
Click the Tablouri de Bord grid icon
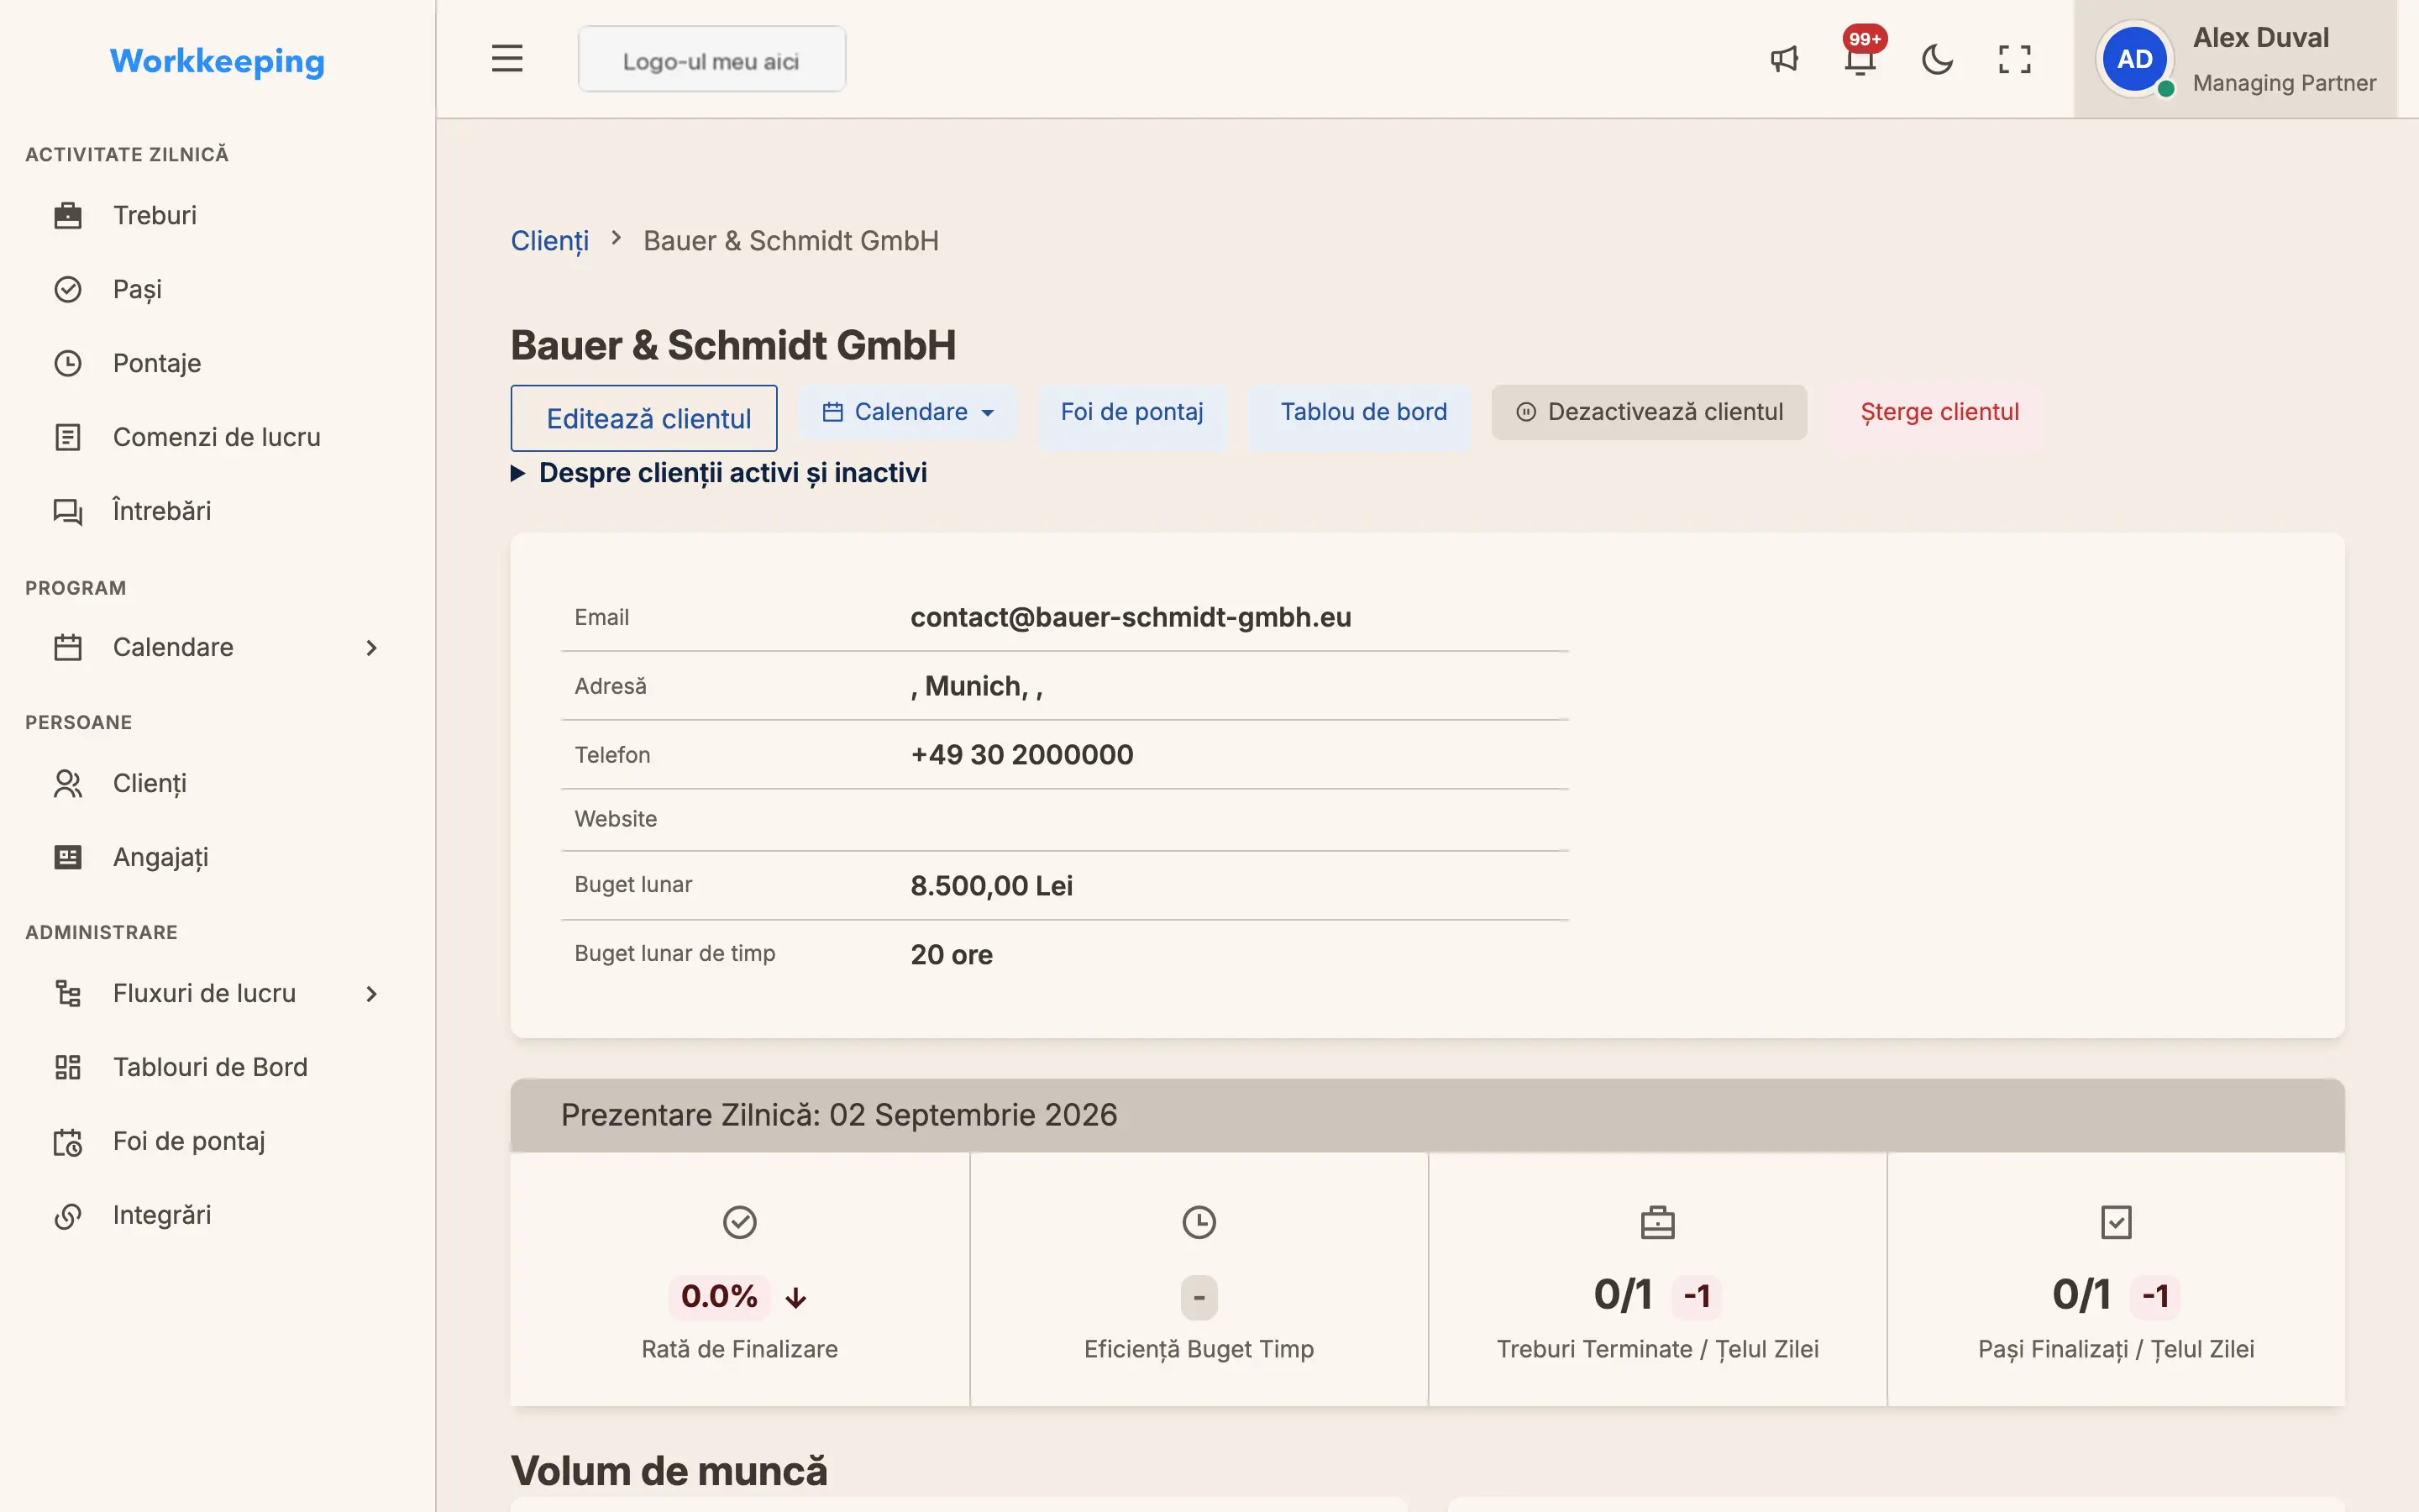tap(68, 1067)
